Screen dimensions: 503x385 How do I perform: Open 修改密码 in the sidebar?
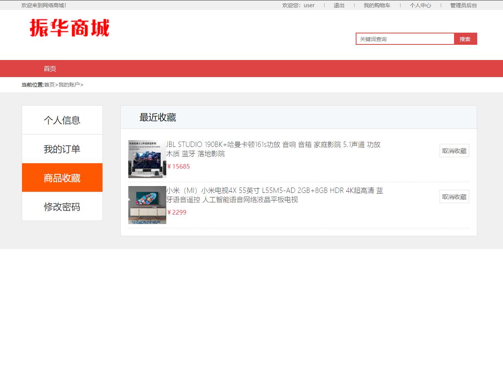pyautogui.click(x=62, y=206)
